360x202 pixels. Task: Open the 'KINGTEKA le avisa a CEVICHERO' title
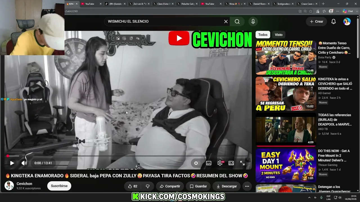(335, 84)
